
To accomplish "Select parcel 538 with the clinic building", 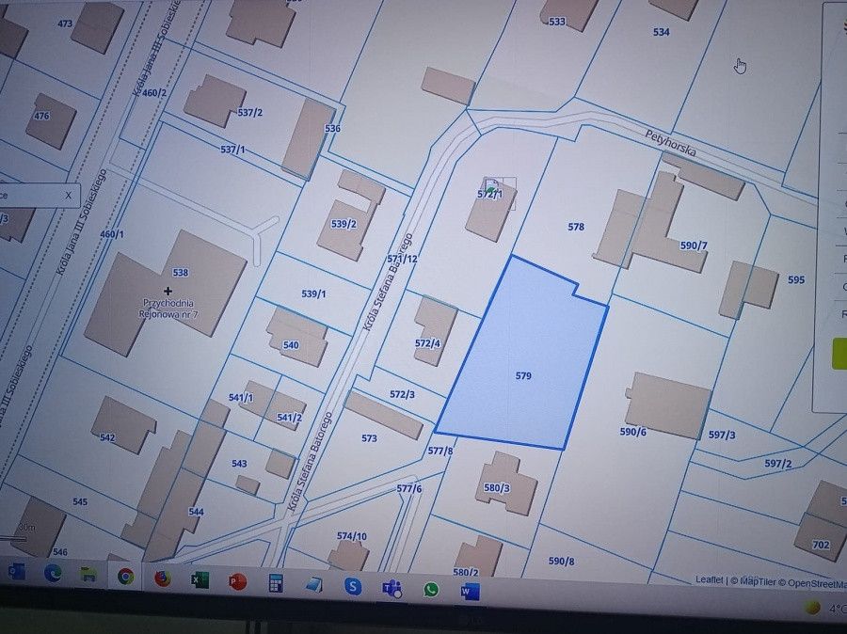I will (181, 273).
